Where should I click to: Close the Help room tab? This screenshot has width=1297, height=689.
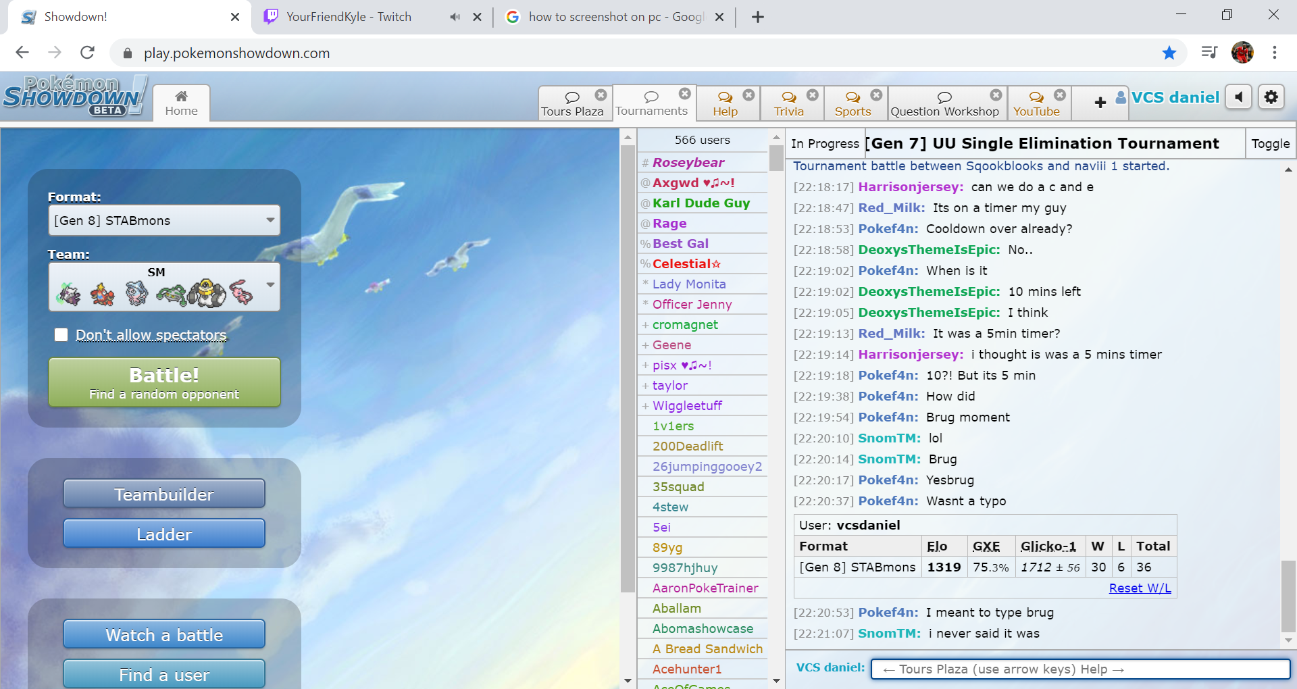pos(748,95)
